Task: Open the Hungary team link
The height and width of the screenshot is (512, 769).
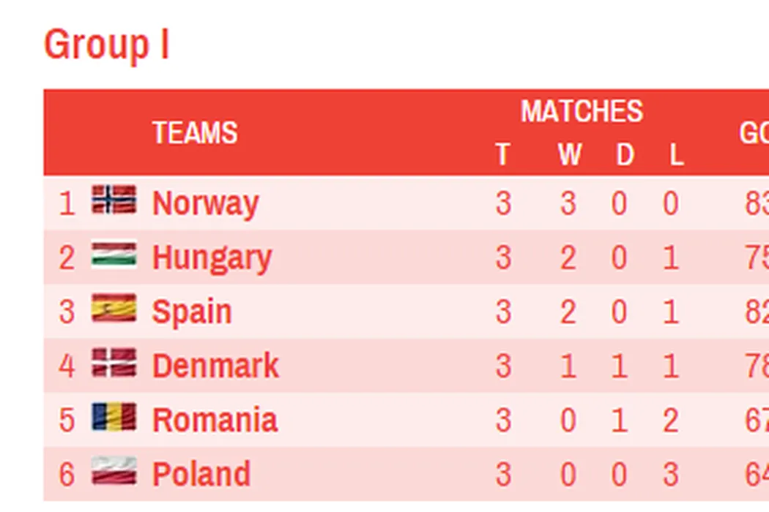Action: click(x=212, y=257)
